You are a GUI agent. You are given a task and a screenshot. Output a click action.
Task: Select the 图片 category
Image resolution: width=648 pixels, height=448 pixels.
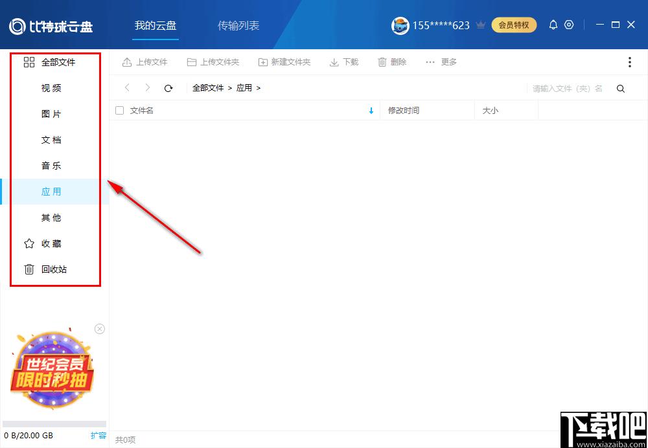click(x=51, y=114)
